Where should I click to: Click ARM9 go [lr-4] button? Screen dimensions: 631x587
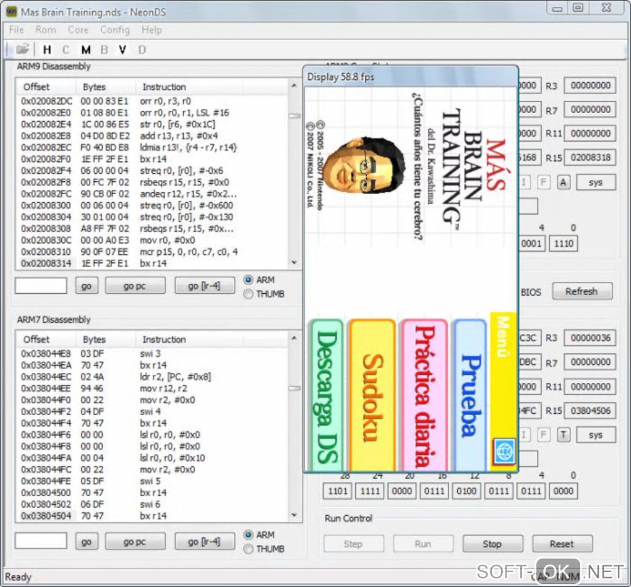[204, 286]
